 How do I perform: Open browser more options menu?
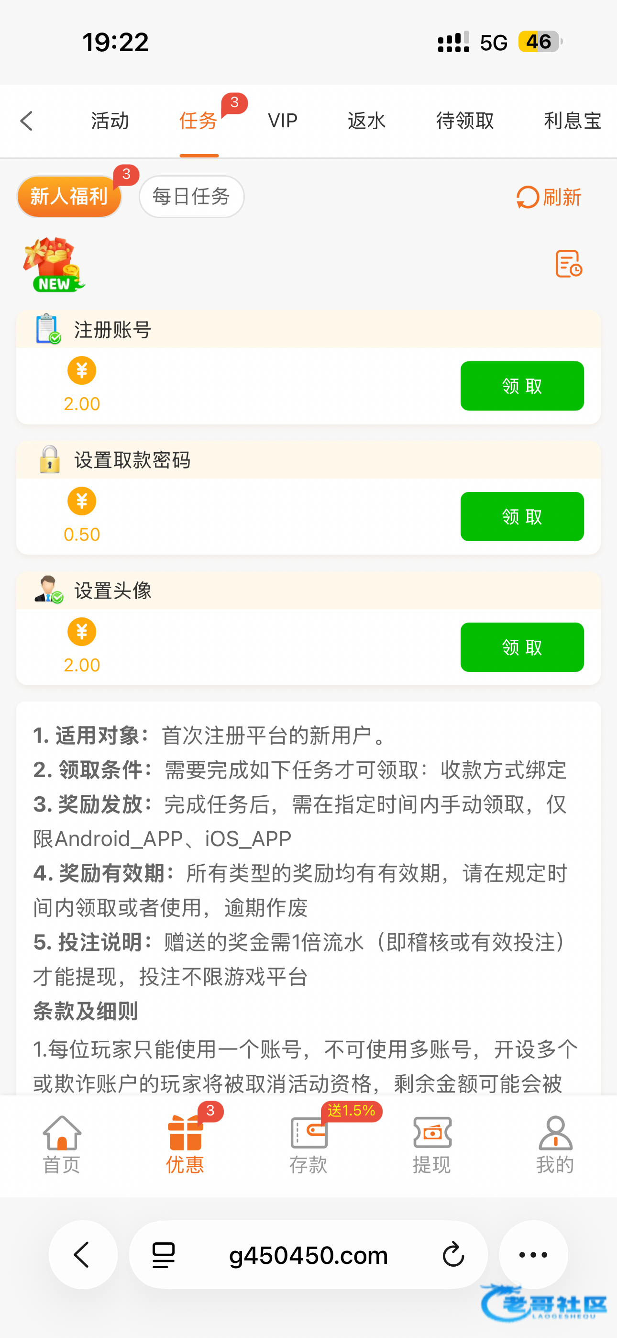[533, 1255]
